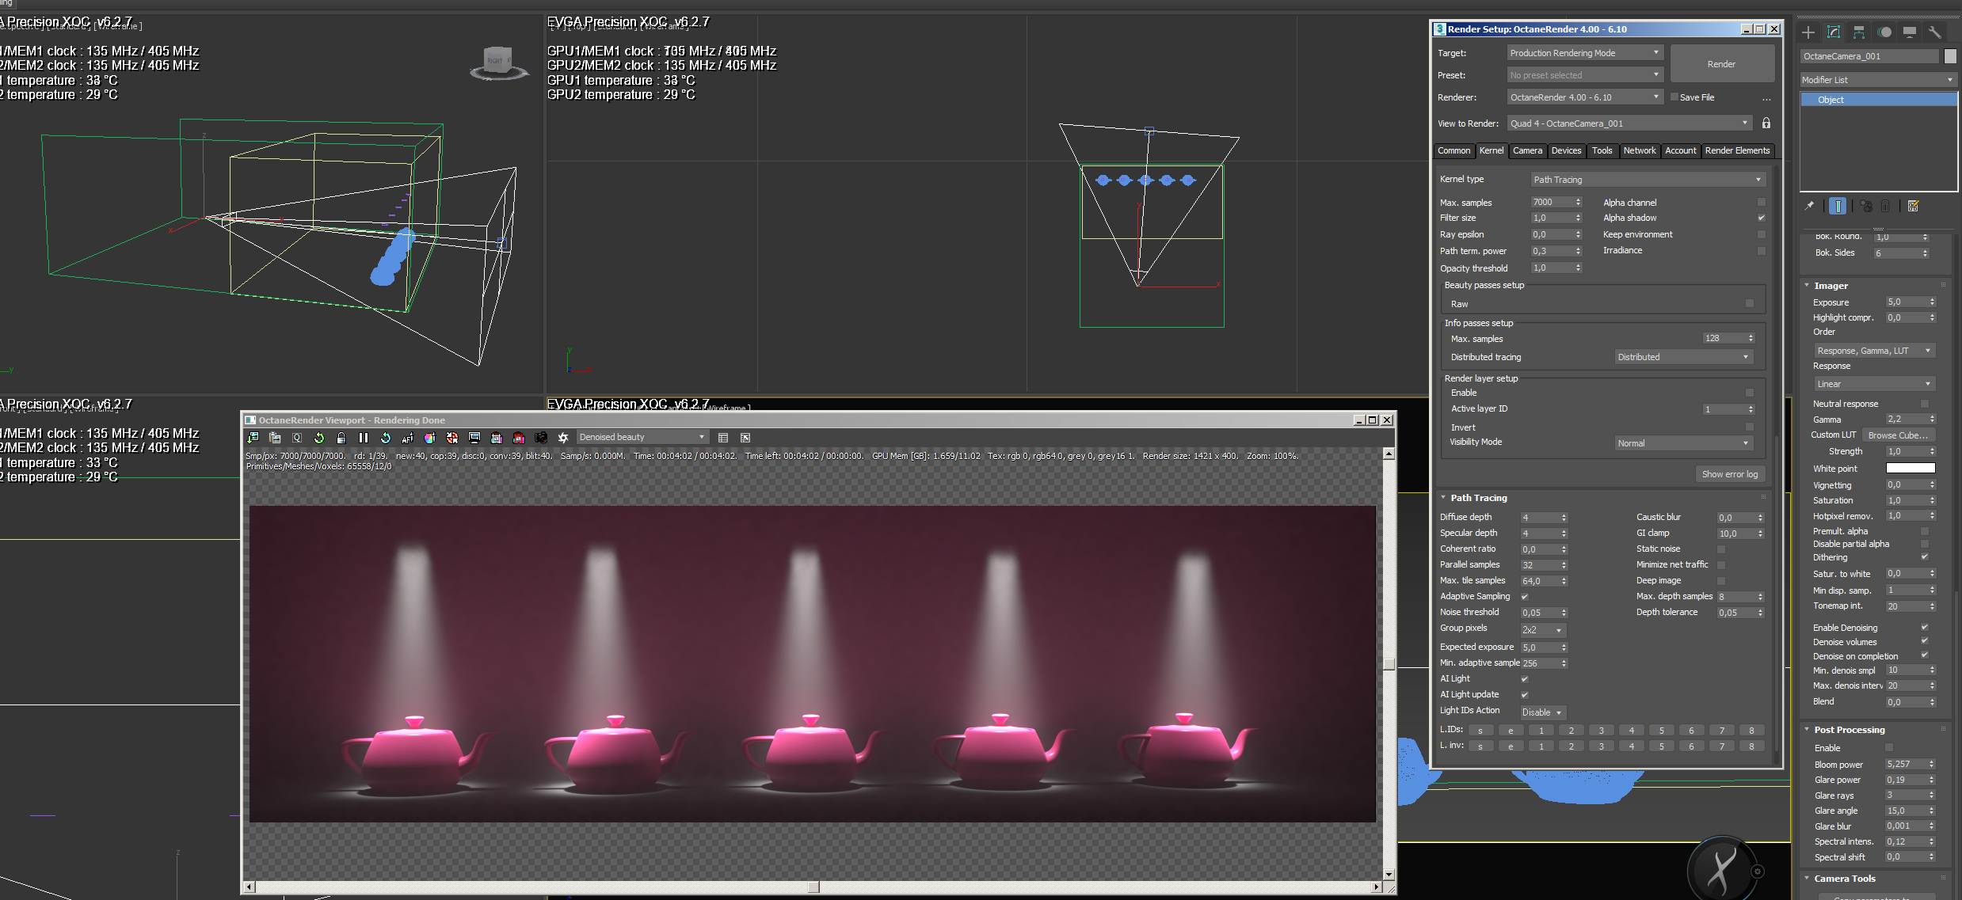Switch to the Camera tab
This screenshot has width=1962, height=900.
(1527, 150)
